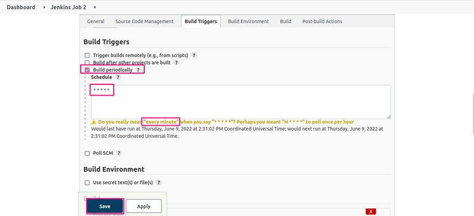Viewport: 474px width, 216px height.
Task: Select the Build Triggers tab
Action: [201, 21]
